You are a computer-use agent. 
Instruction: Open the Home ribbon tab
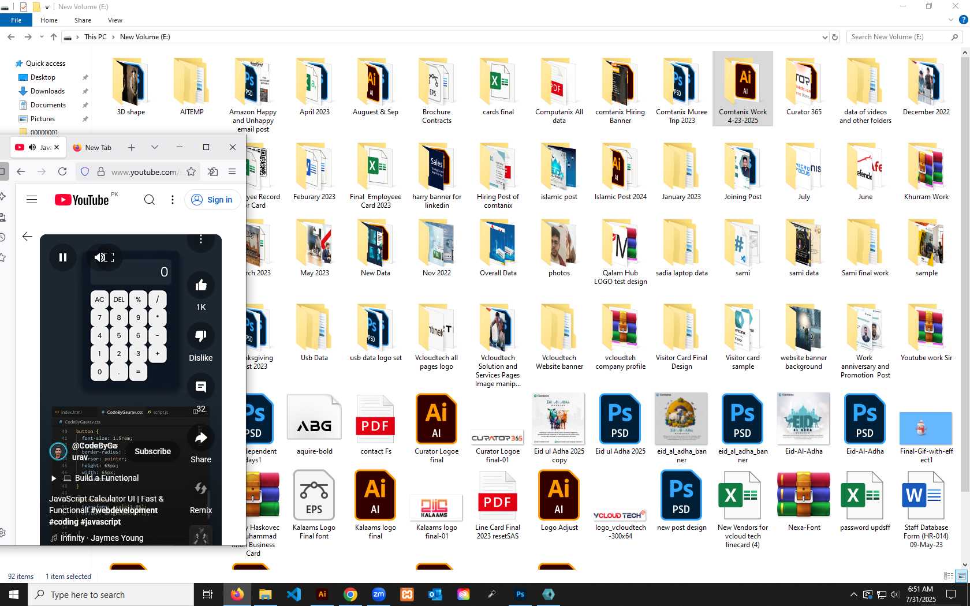click(x=49, y=20)
